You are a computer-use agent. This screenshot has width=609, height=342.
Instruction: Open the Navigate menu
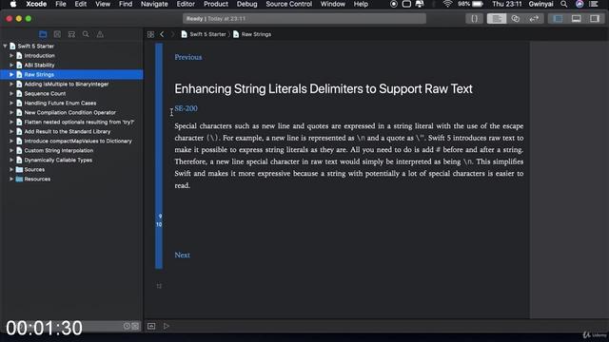(x=154, y=4)
